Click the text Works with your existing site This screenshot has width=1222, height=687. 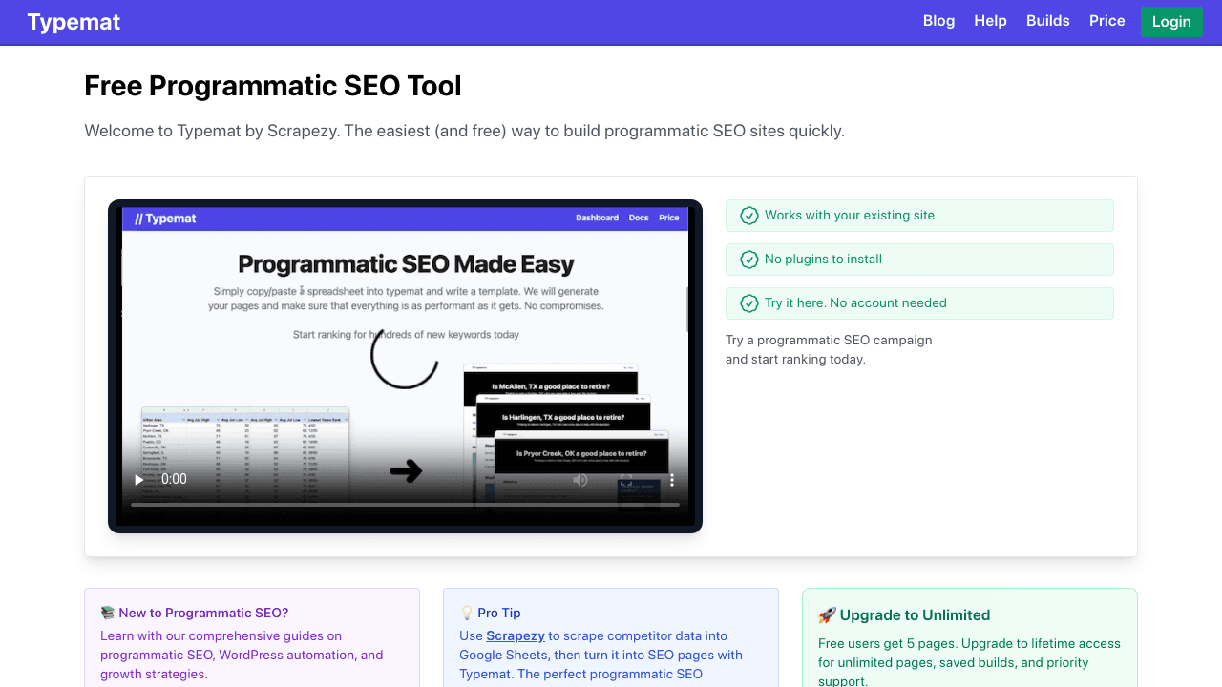click(850, 216)
